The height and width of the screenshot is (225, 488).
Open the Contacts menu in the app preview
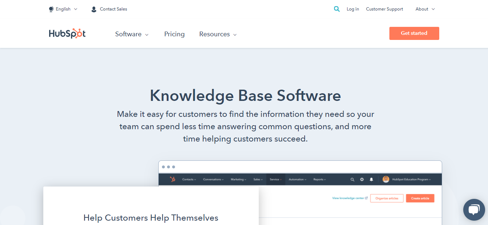[x=189, y=179]
